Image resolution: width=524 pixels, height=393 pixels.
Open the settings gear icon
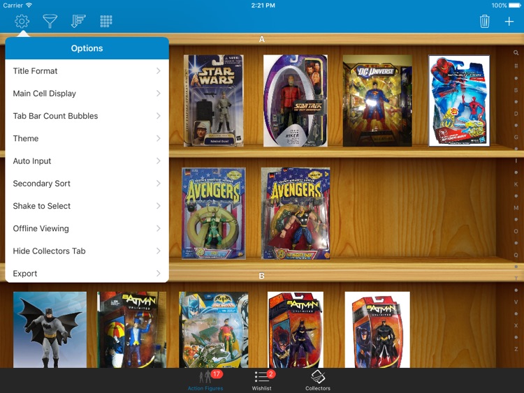click(22, 22)
